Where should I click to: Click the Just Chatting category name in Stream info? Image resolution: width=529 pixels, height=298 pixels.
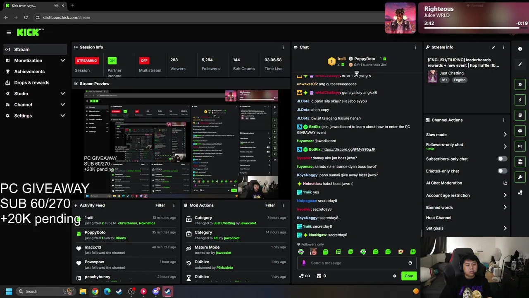coord(452,73)
